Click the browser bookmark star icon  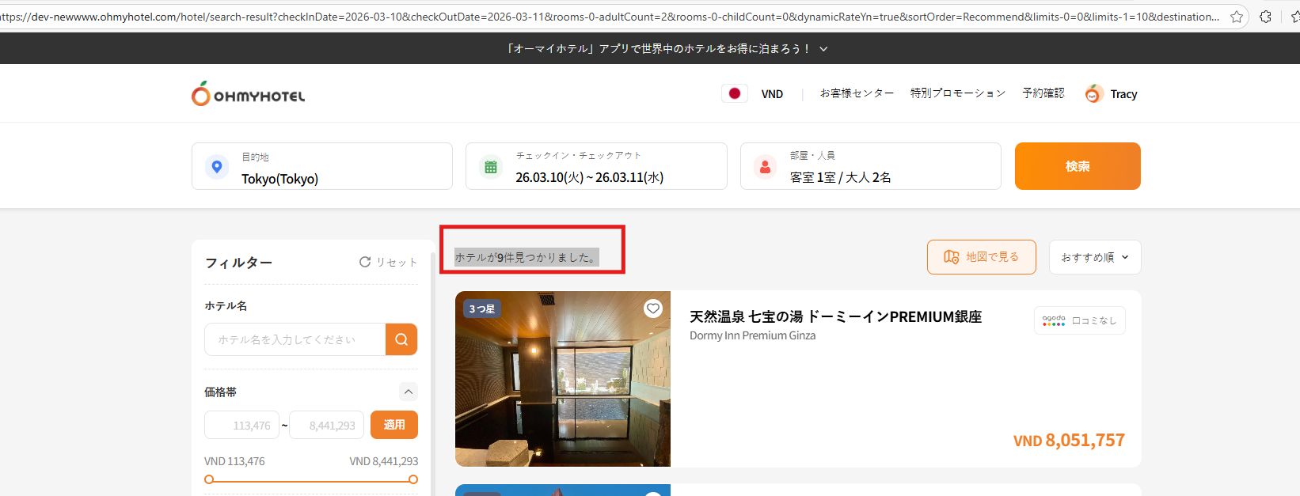coord(1237,17)
